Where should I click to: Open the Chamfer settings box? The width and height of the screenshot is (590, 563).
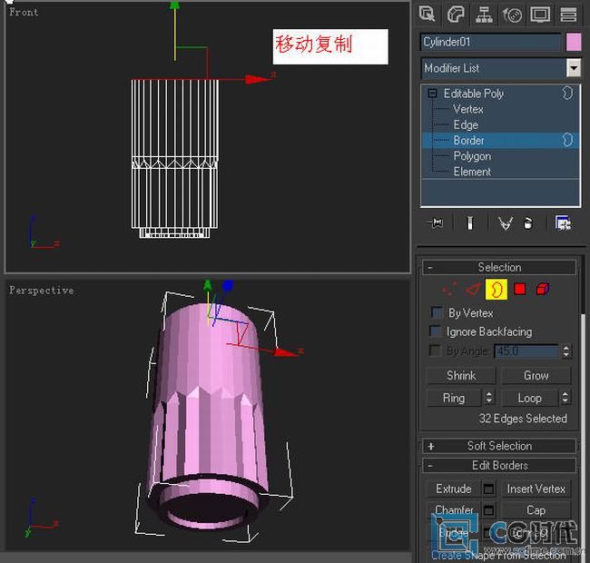pos(488,510)
